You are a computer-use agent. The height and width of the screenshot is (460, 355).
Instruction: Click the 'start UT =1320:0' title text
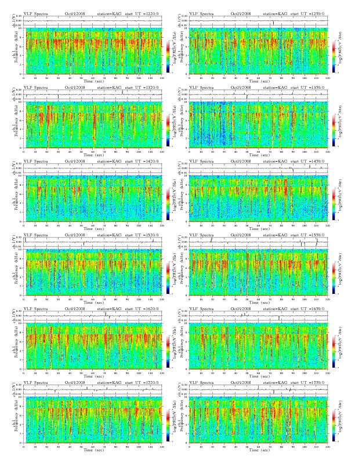(x=142, y=88)
